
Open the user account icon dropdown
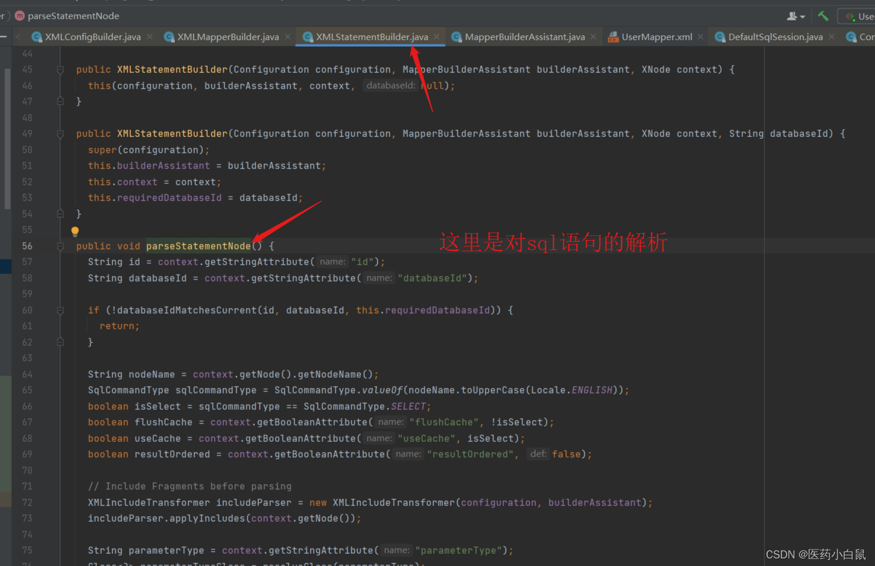pos(796,16)
